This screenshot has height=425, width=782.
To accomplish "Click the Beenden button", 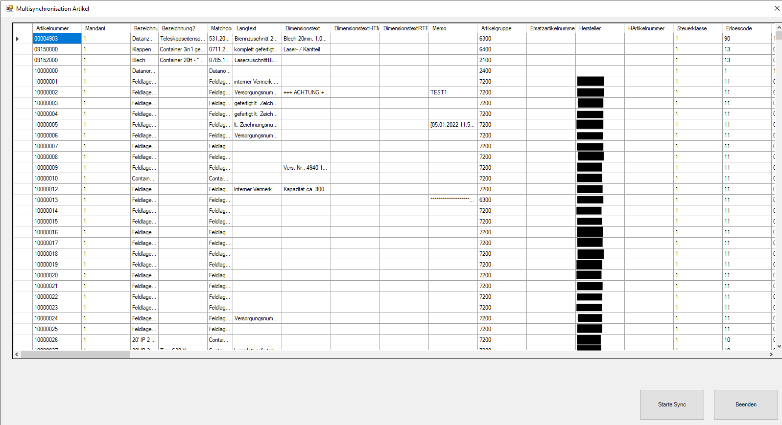I will point(746,404).
